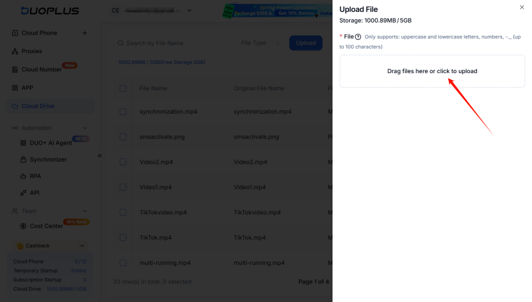Image resolution: width=532 pixels, height=302 pixels.
Task: Click the File help question-mark icon
Action: [358, 37]
